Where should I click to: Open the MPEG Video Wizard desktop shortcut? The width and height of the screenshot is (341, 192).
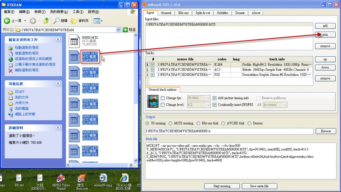(x=61, y=180)
